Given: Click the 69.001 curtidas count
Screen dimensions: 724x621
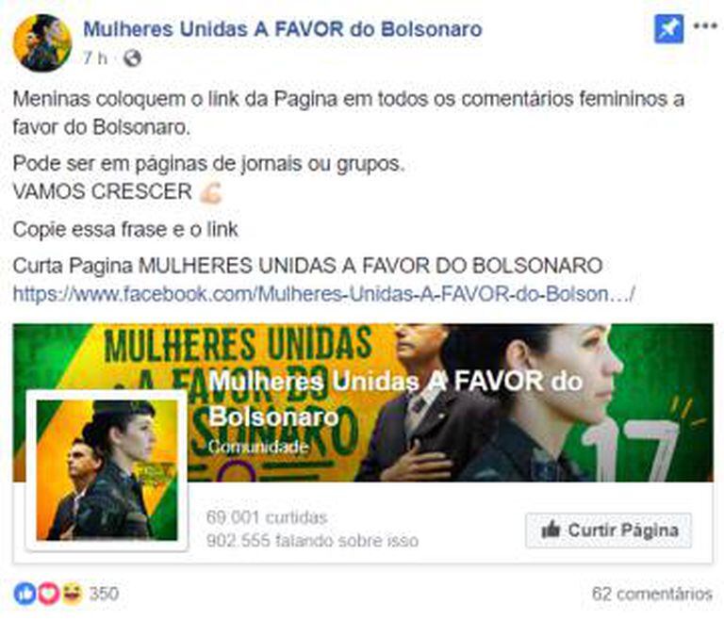Looking at the screenshot, I should [267, 517].
